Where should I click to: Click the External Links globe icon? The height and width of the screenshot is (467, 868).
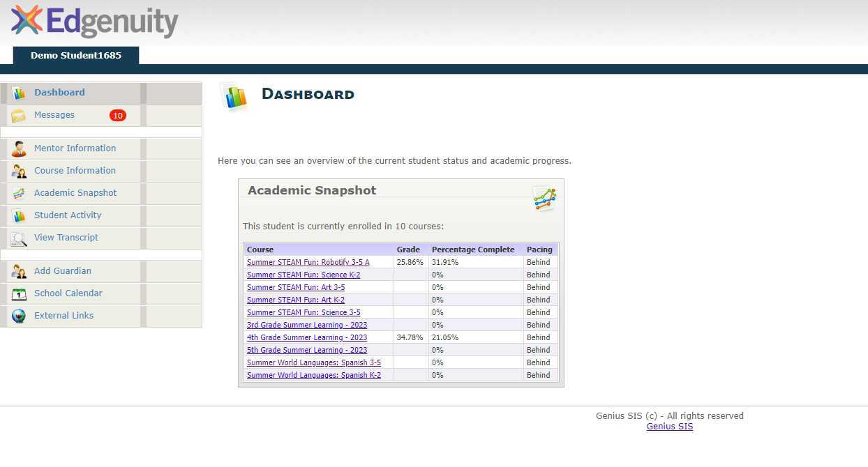click(17, 315)
